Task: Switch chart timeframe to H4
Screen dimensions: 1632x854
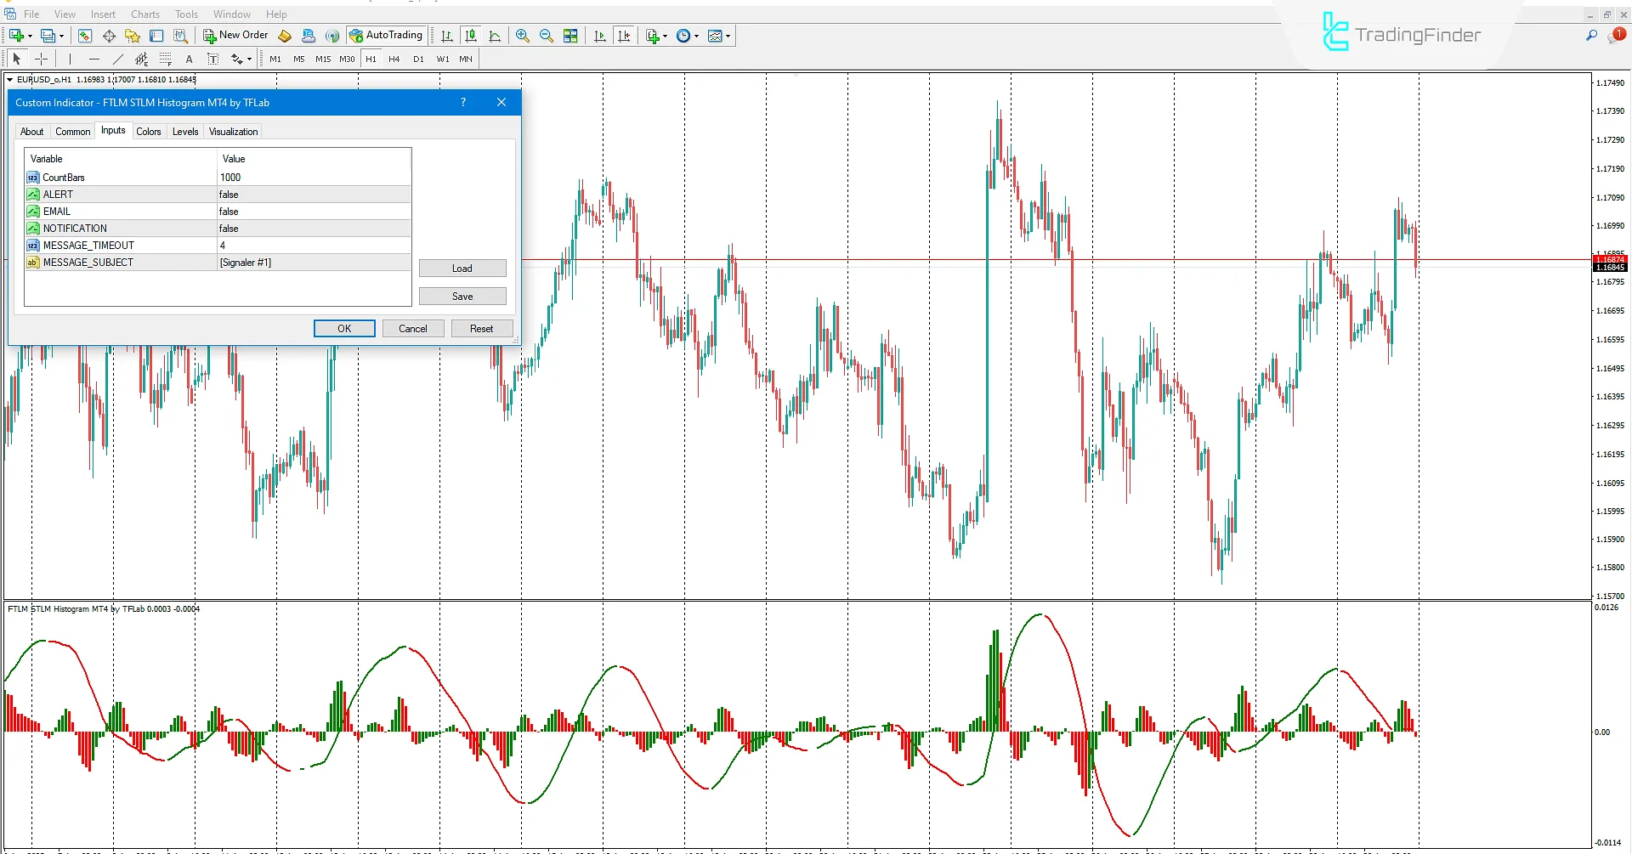Action: click(394, 59)
